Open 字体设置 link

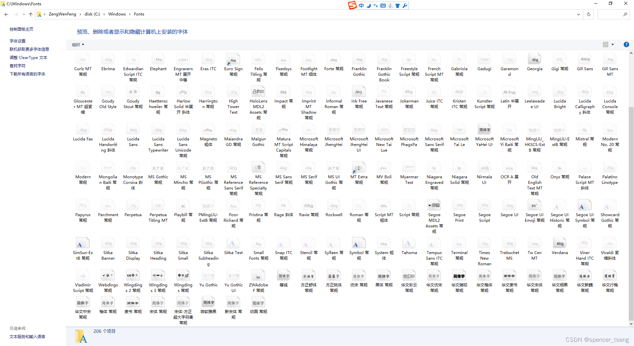pyautogui.click(x=18, y=41)
